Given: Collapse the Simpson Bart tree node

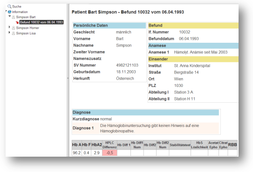Looking at the screenshot, I should pos(9,16).
